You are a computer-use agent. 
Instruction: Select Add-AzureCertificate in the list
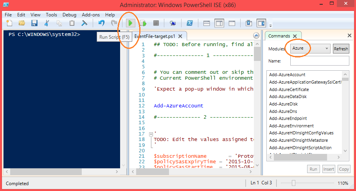pos(289,89)
